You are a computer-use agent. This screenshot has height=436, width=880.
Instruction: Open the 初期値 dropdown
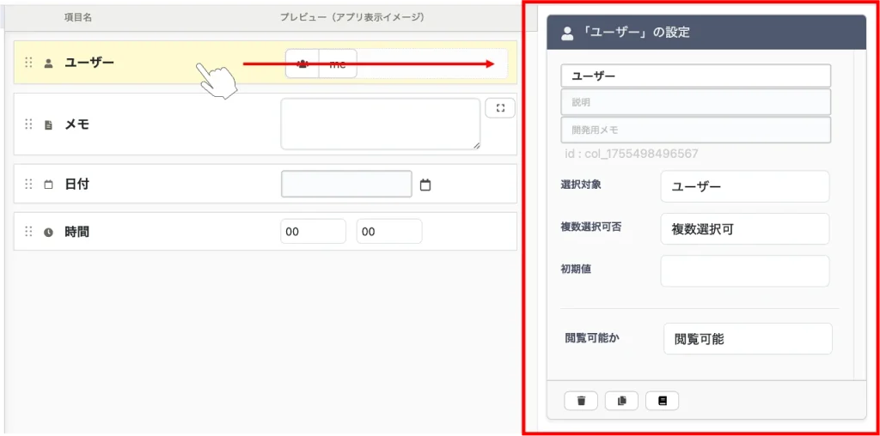click(745, 270)
